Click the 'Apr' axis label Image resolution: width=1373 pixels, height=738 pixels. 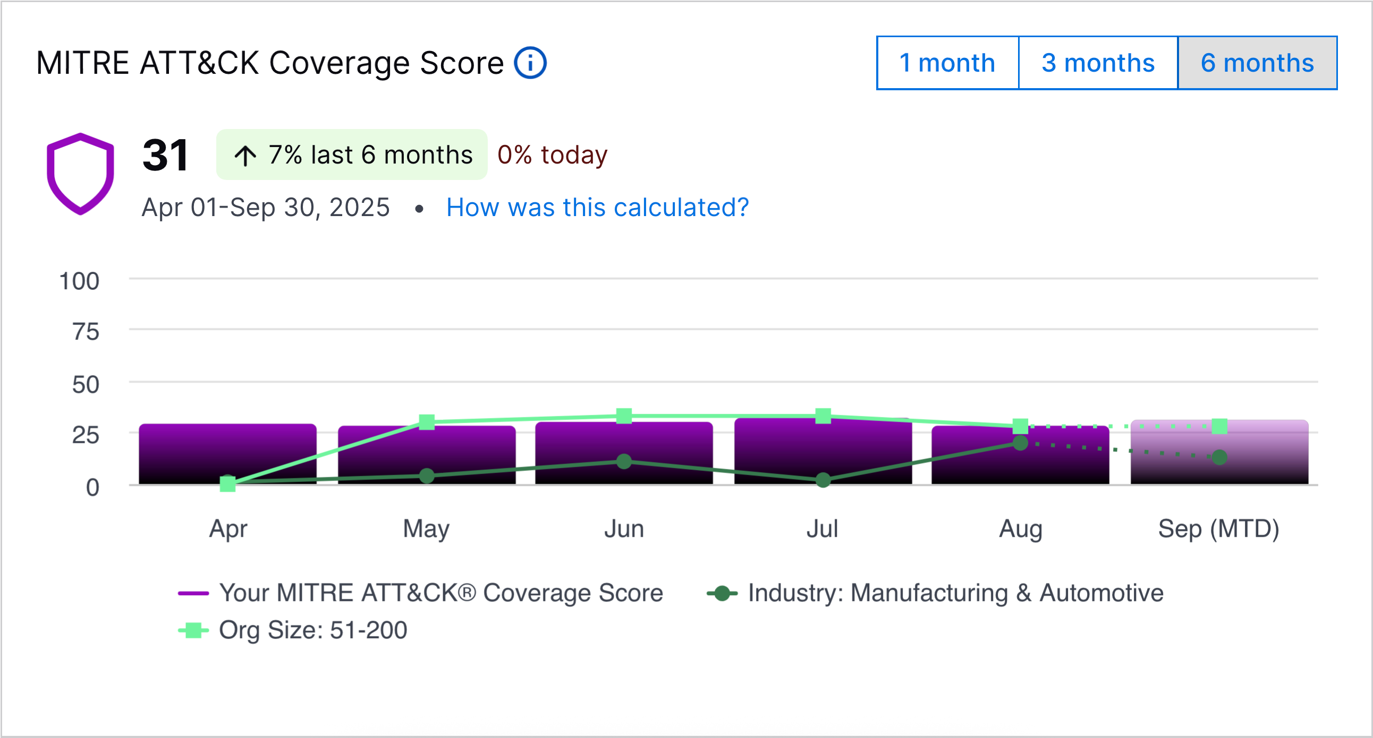point(228,529)
